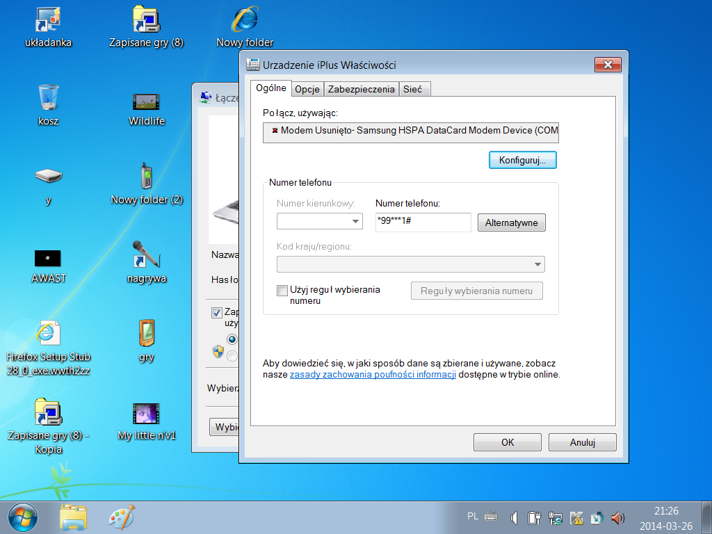Click the Numer telefonu input field

[423, 222]
